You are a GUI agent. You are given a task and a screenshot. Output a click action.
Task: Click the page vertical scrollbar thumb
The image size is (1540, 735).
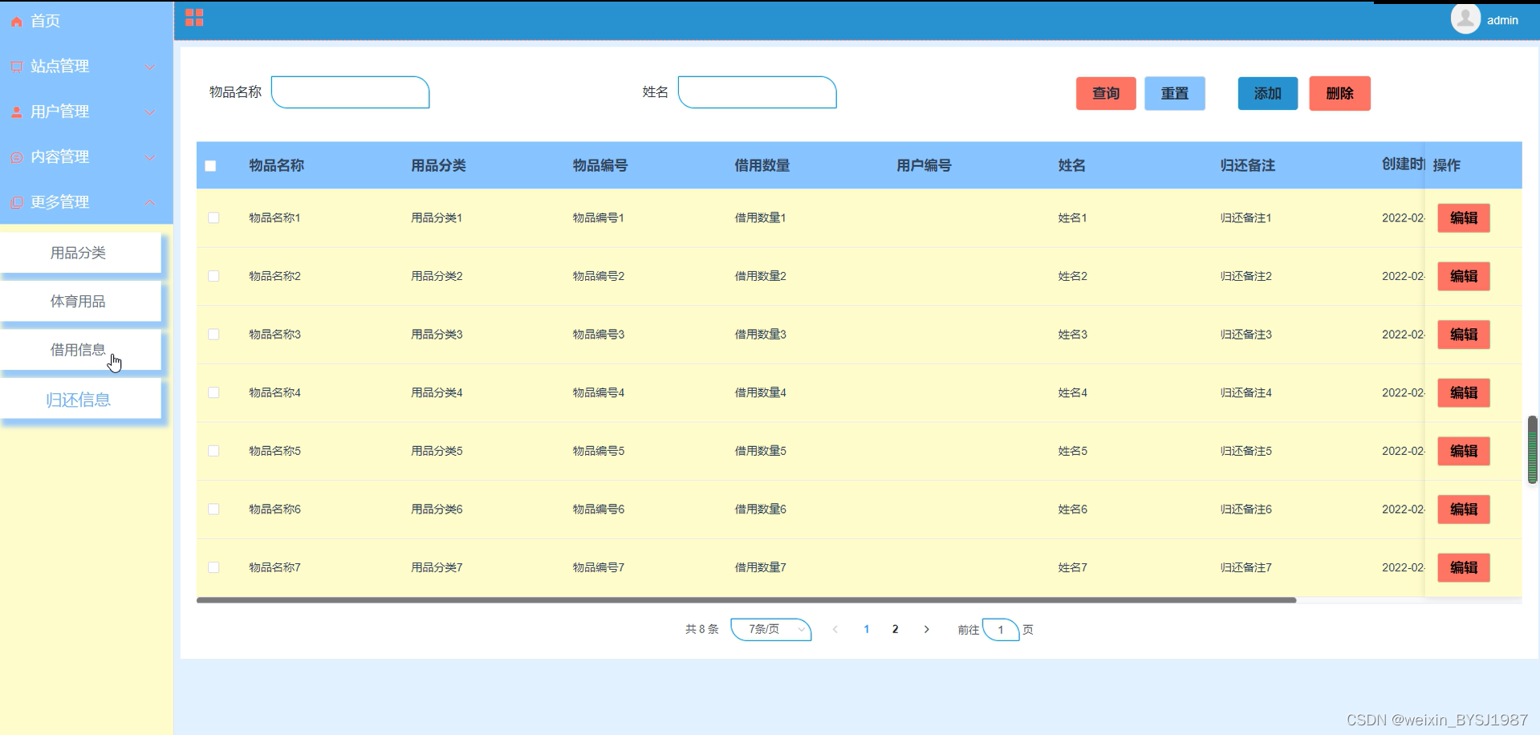click(1533, 449)
